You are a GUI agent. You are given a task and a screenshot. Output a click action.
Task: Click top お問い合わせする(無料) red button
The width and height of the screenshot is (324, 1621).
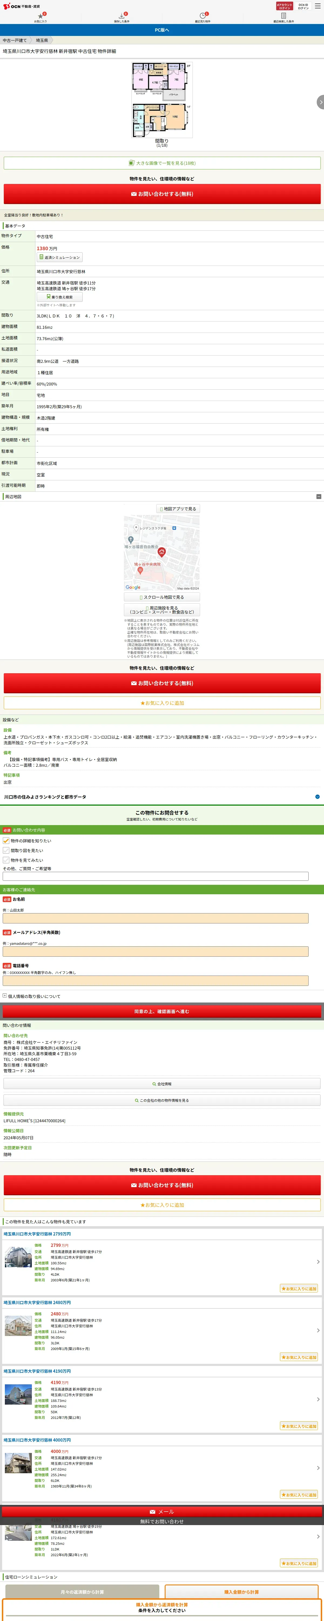(x=162, y=194)
